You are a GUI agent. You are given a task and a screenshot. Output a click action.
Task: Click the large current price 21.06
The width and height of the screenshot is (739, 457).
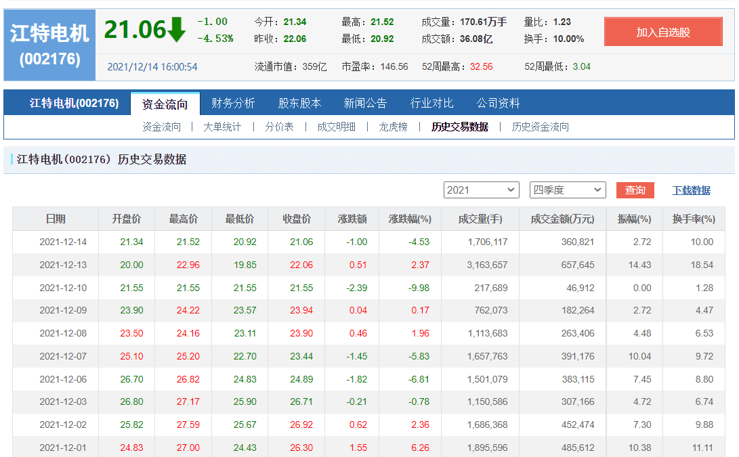(x=135, y=30)
